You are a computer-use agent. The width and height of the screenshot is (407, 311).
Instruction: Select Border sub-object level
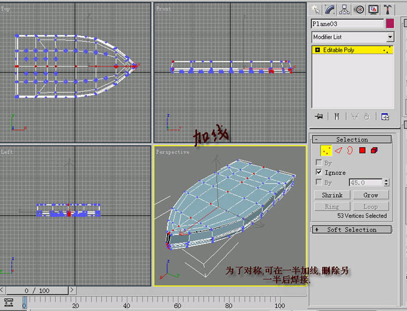point(350,151)
